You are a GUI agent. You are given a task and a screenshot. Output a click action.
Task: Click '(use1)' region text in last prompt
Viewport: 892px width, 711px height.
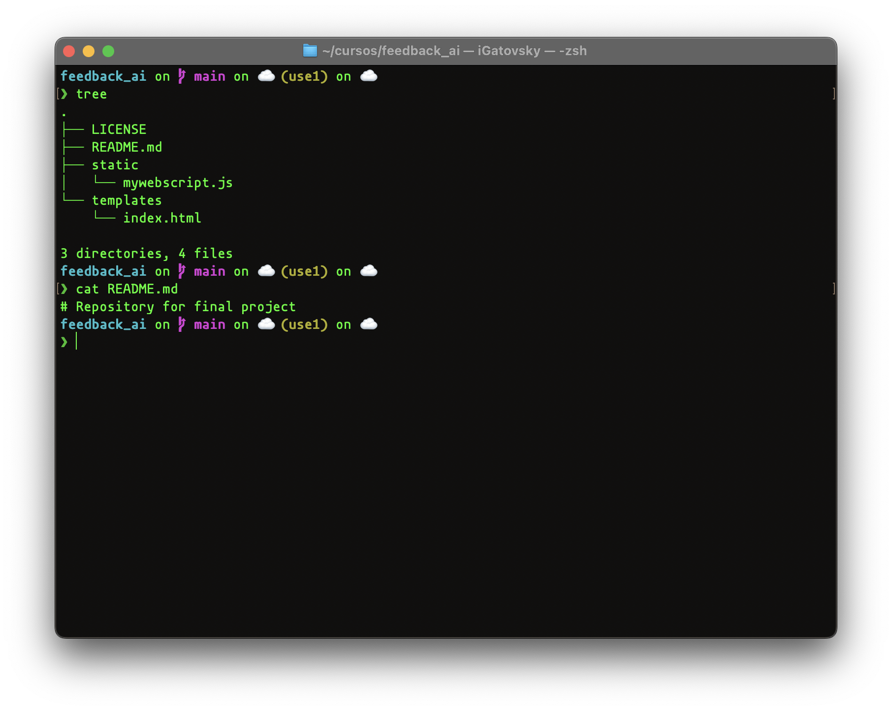[304, 324]
